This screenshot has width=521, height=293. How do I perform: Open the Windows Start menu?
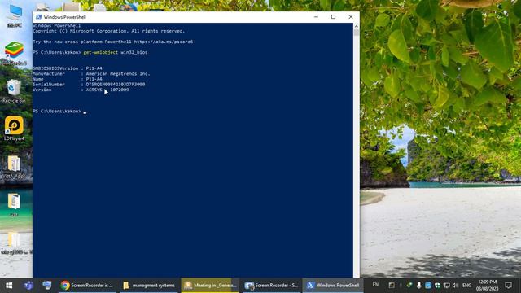(x=9, y=286)
